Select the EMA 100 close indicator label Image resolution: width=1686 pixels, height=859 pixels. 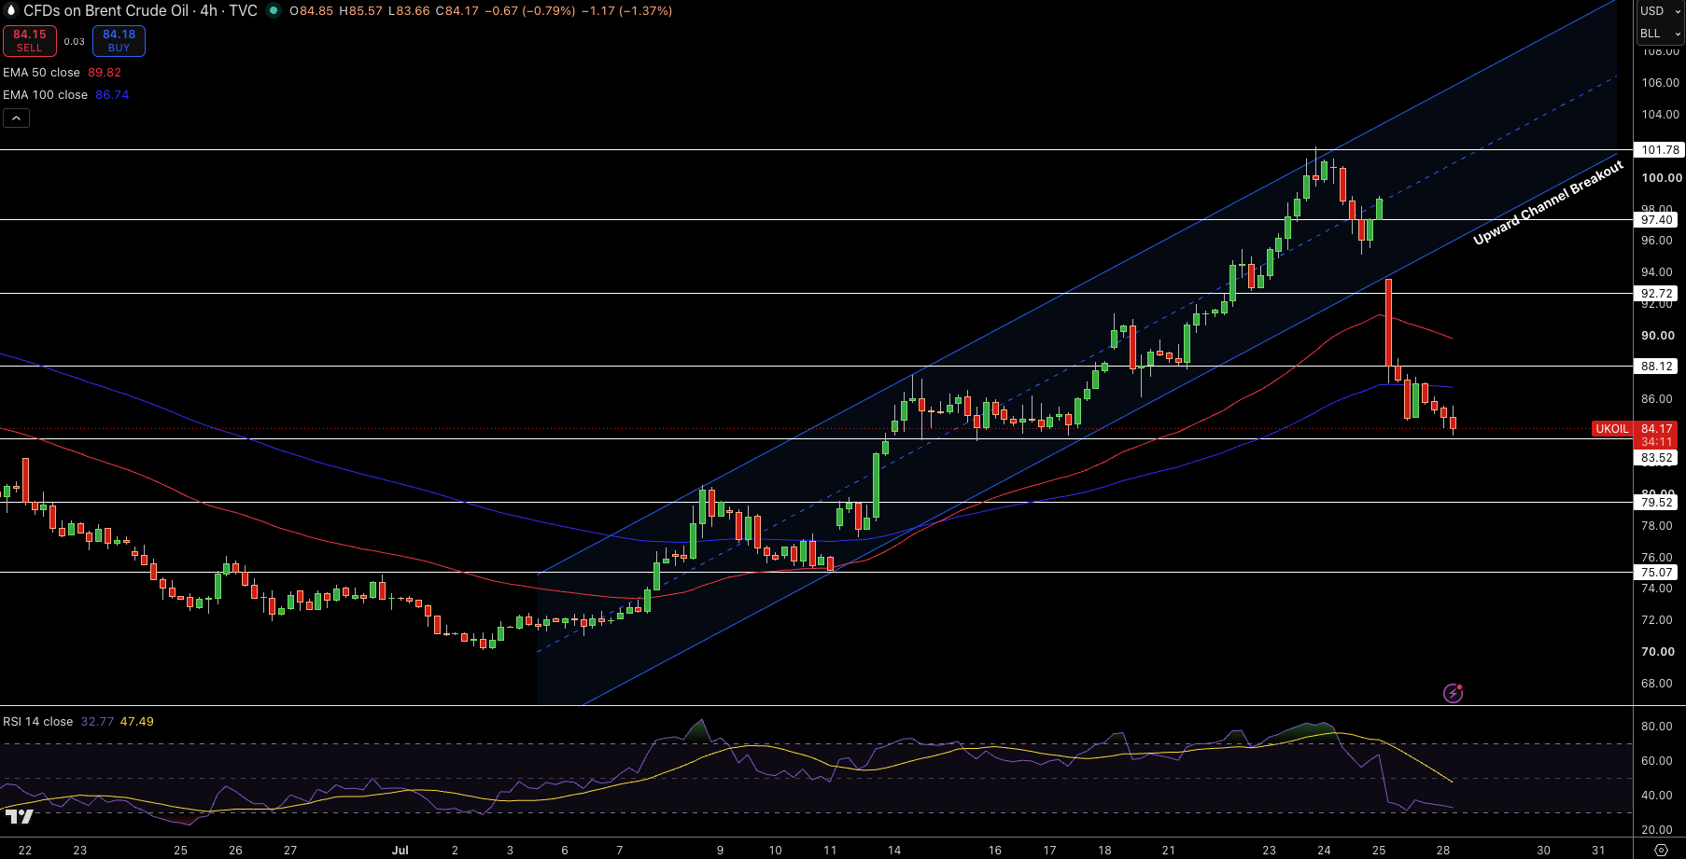(x=45, y=95)
